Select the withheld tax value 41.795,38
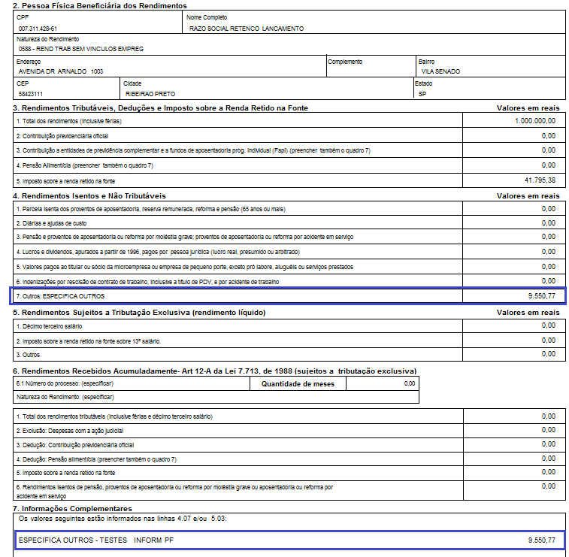This screenshot has width=569, height=557. tap(540, 180)
